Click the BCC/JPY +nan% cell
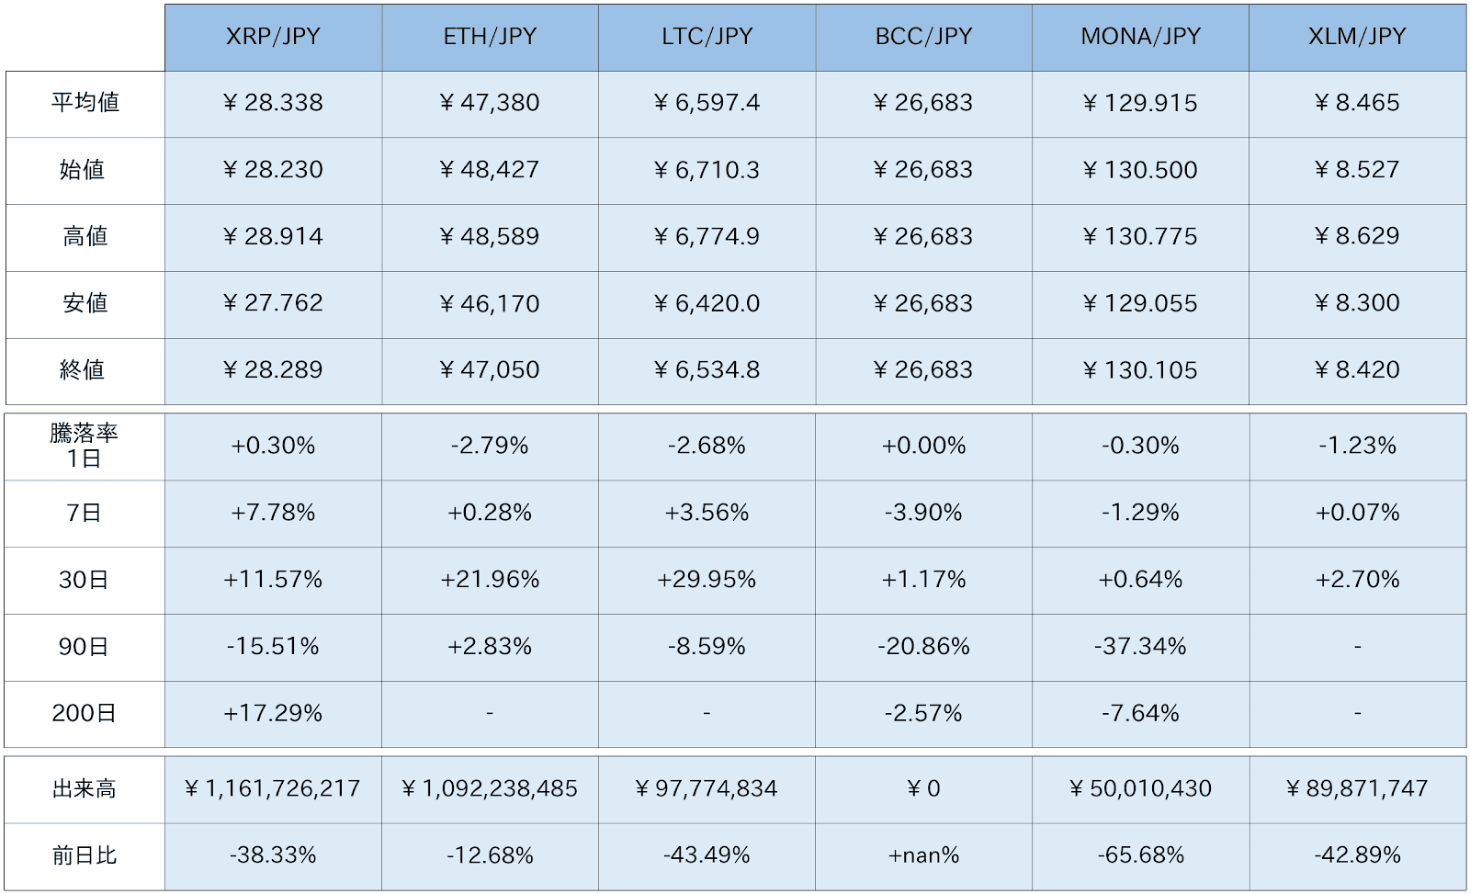1470x894 pixels. click(923, 855)
